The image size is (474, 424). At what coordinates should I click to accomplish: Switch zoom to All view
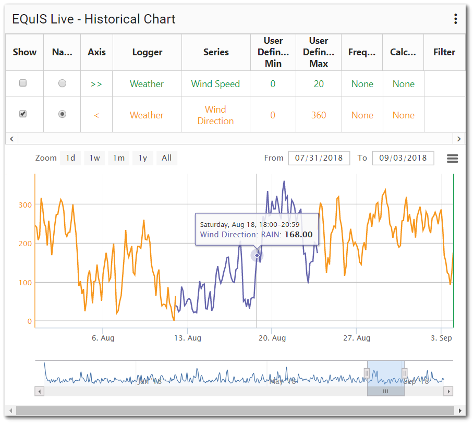(x=166, y=158)
